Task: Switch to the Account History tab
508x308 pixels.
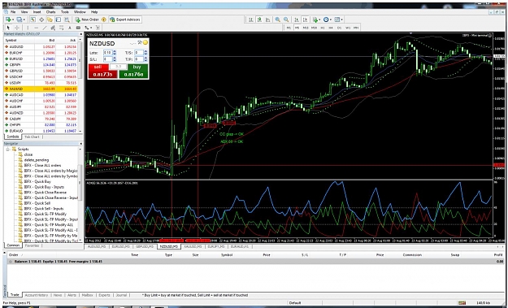Action: [37, 295]
